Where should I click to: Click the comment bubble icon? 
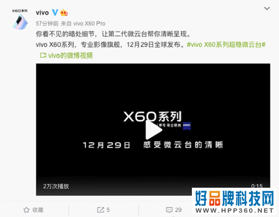click(169, 210)
